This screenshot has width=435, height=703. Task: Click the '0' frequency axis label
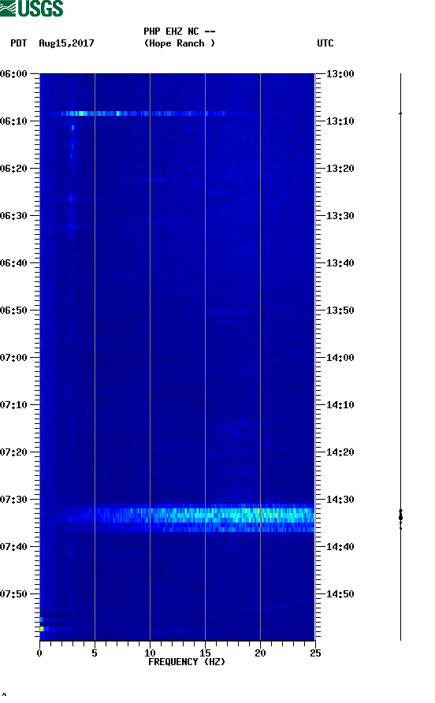click(39, 653)
